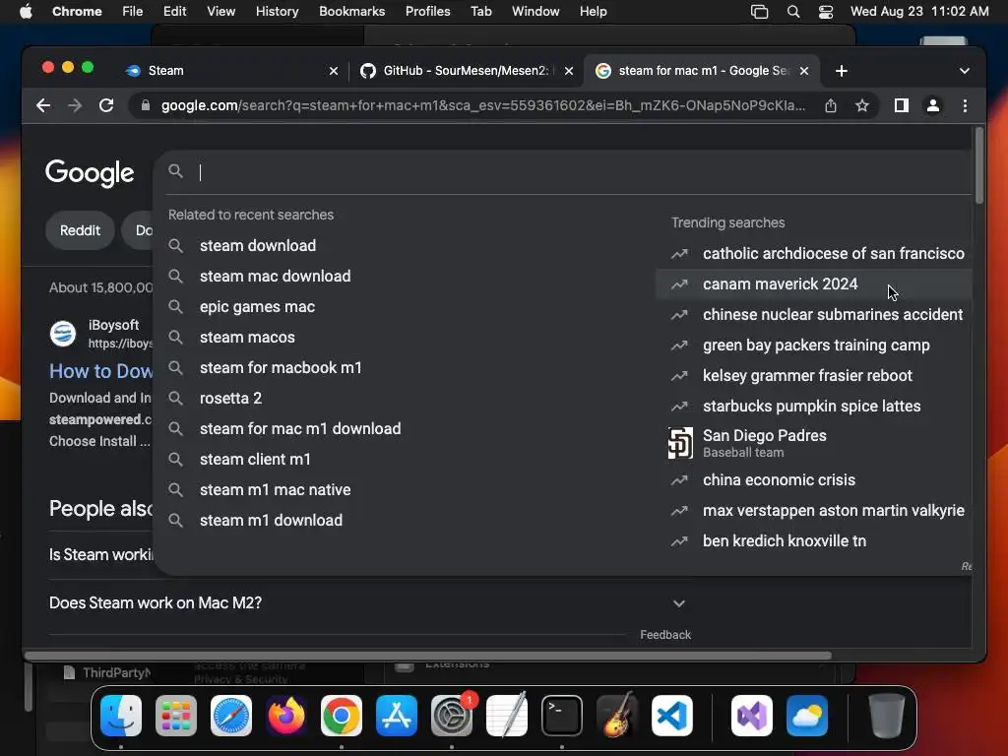The image size is (1008, 756).
Task: Open TextEdit from the Dock
Action: click(507, 716)
